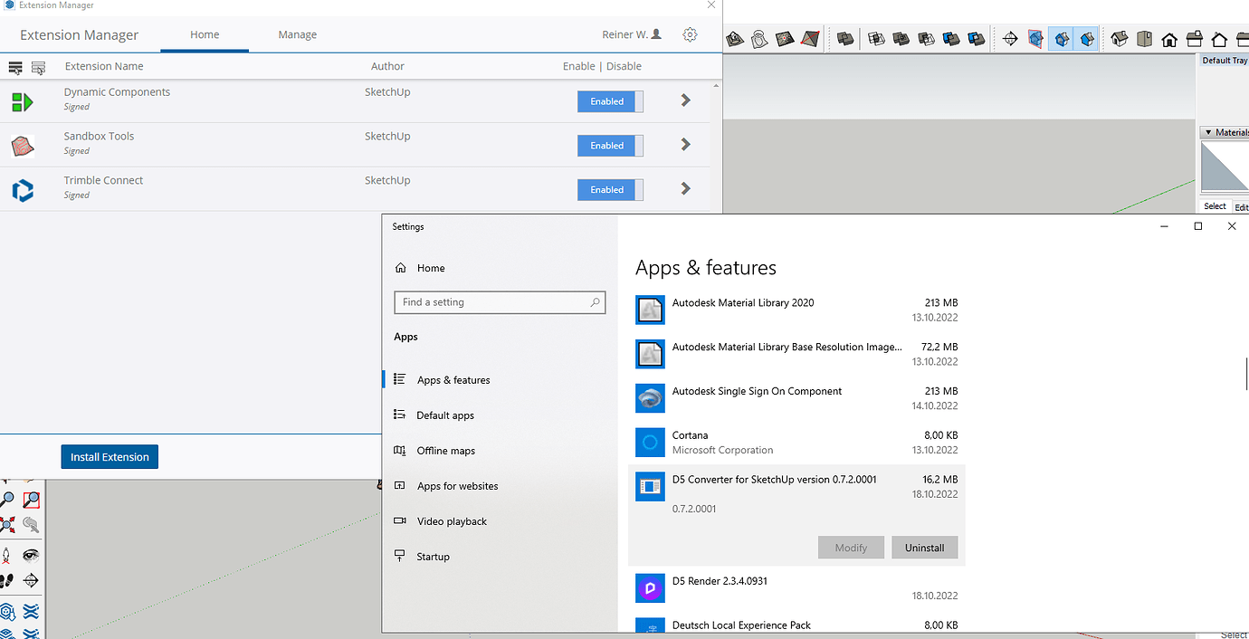Image resolution: width=1249 pixels, height=639 pixels.
Task: Click the Zoom Extents tool
Action: point(7,524)
